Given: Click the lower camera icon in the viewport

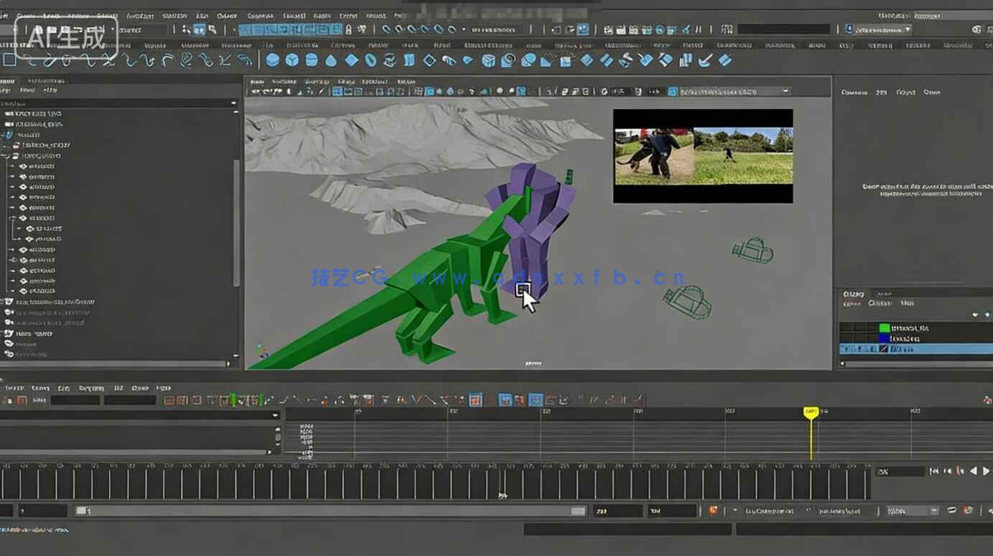Looking at the screenshot, I should (x=688, y=301).
